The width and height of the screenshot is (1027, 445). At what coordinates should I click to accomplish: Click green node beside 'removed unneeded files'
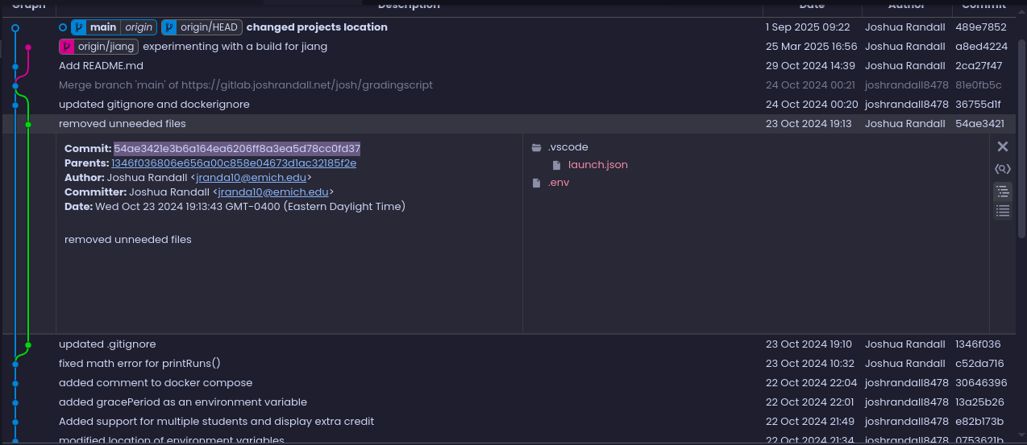pos(28,124)
